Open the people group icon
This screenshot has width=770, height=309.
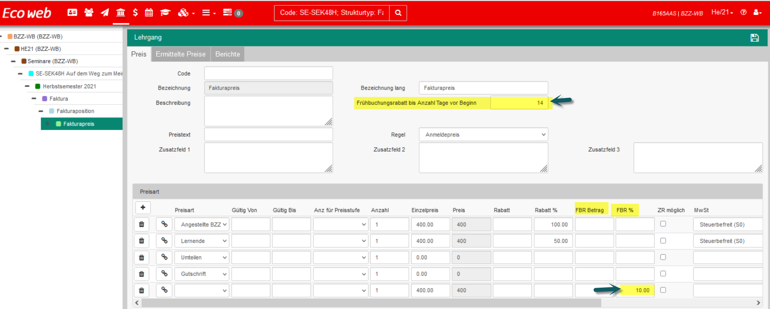click(x=89, y=13)
